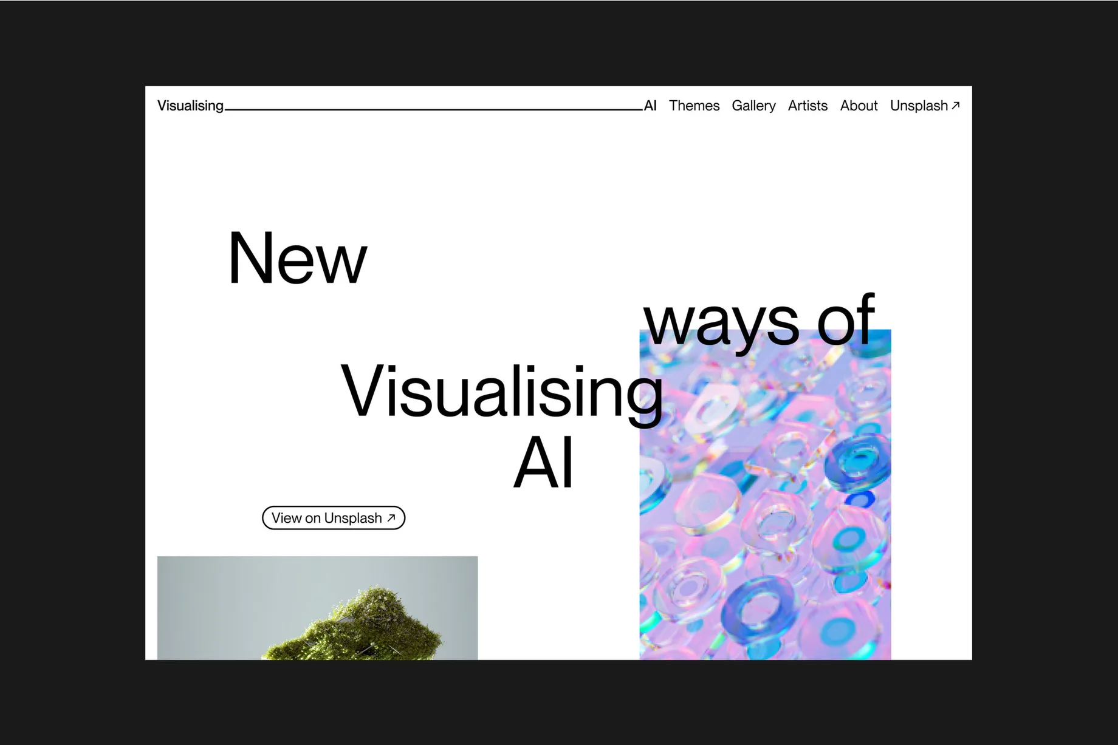This screenshot has width=1118, height=745.
Task: Open the purple glass rings image
Action: pos(765,495)
